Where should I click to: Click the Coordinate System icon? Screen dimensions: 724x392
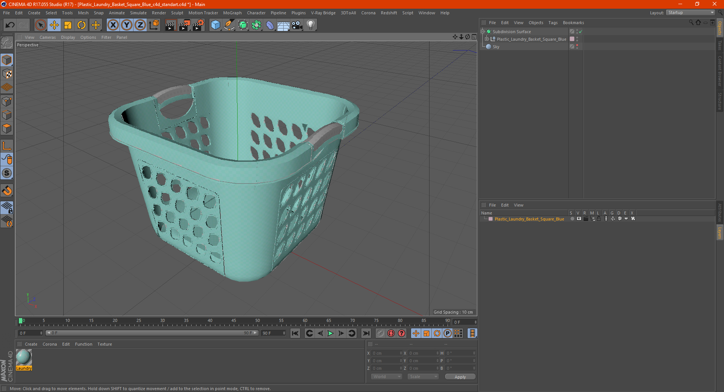(154, 25)
